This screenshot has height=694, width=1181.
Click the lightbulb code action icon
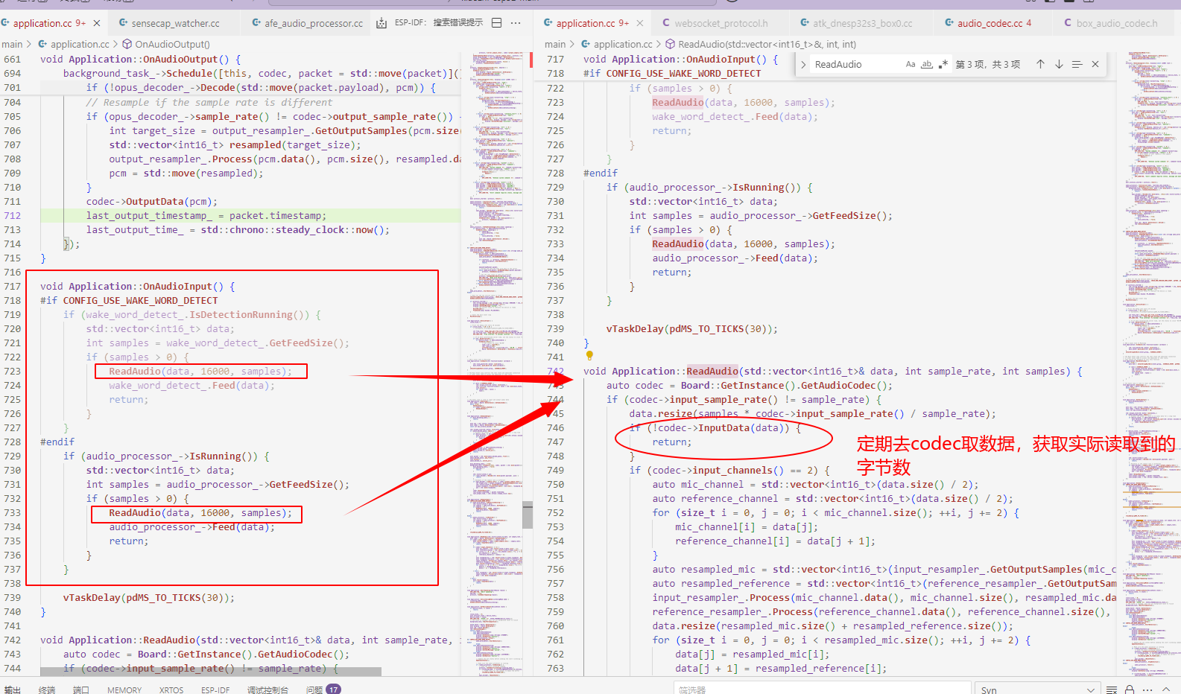click(589, 356)
